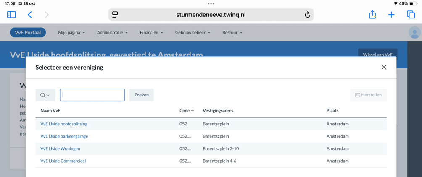Choose VvE IJside Woningen from the list
422x177 pixels.
[60, 148]
